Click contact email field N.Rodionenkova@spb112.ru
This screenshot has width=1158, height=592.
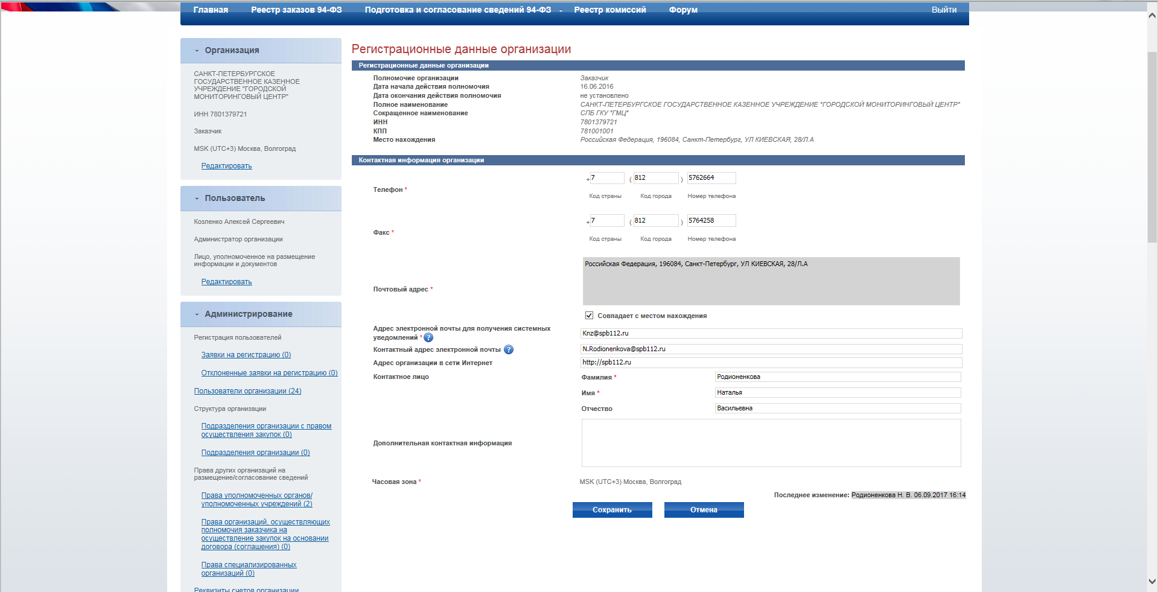[x=771, y=349]
